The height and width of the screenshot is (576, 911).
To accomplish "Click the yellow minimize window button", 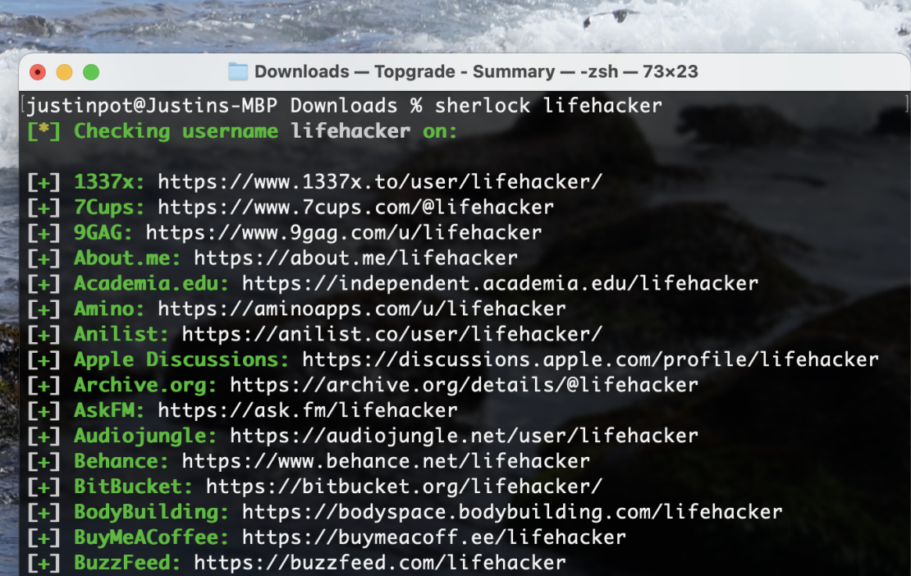I will click(64, 72).
